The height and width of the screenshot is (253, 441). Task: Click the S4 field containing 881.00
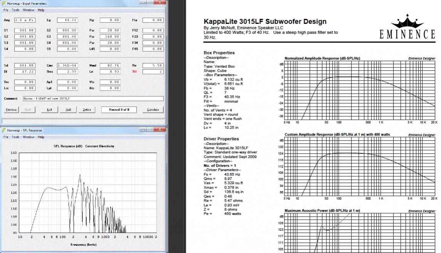pos(67,43)
